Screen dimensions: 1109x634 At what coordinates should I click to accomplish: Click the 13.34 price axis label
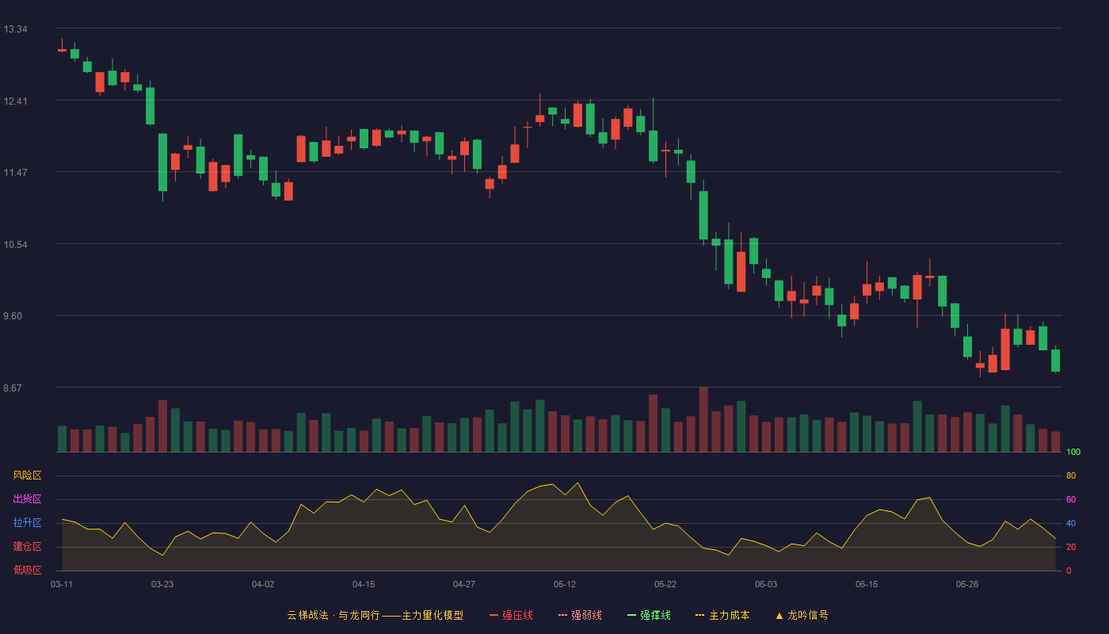pos(15,29)
